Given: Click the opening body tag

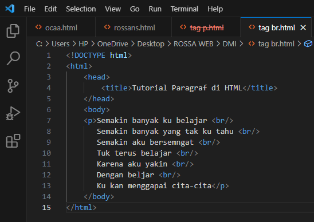Looking at the screenshot, I should [97, 110].
